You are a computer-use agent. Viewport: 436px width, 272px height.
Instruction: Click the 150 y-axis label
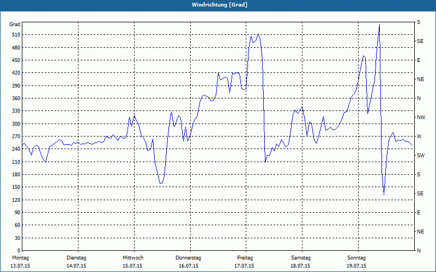(x=16, y=187)
